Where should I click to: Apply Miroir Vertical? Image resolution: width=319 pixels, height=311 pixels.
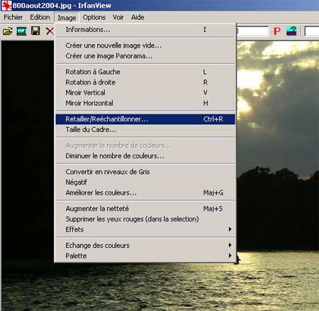[145, 92]
